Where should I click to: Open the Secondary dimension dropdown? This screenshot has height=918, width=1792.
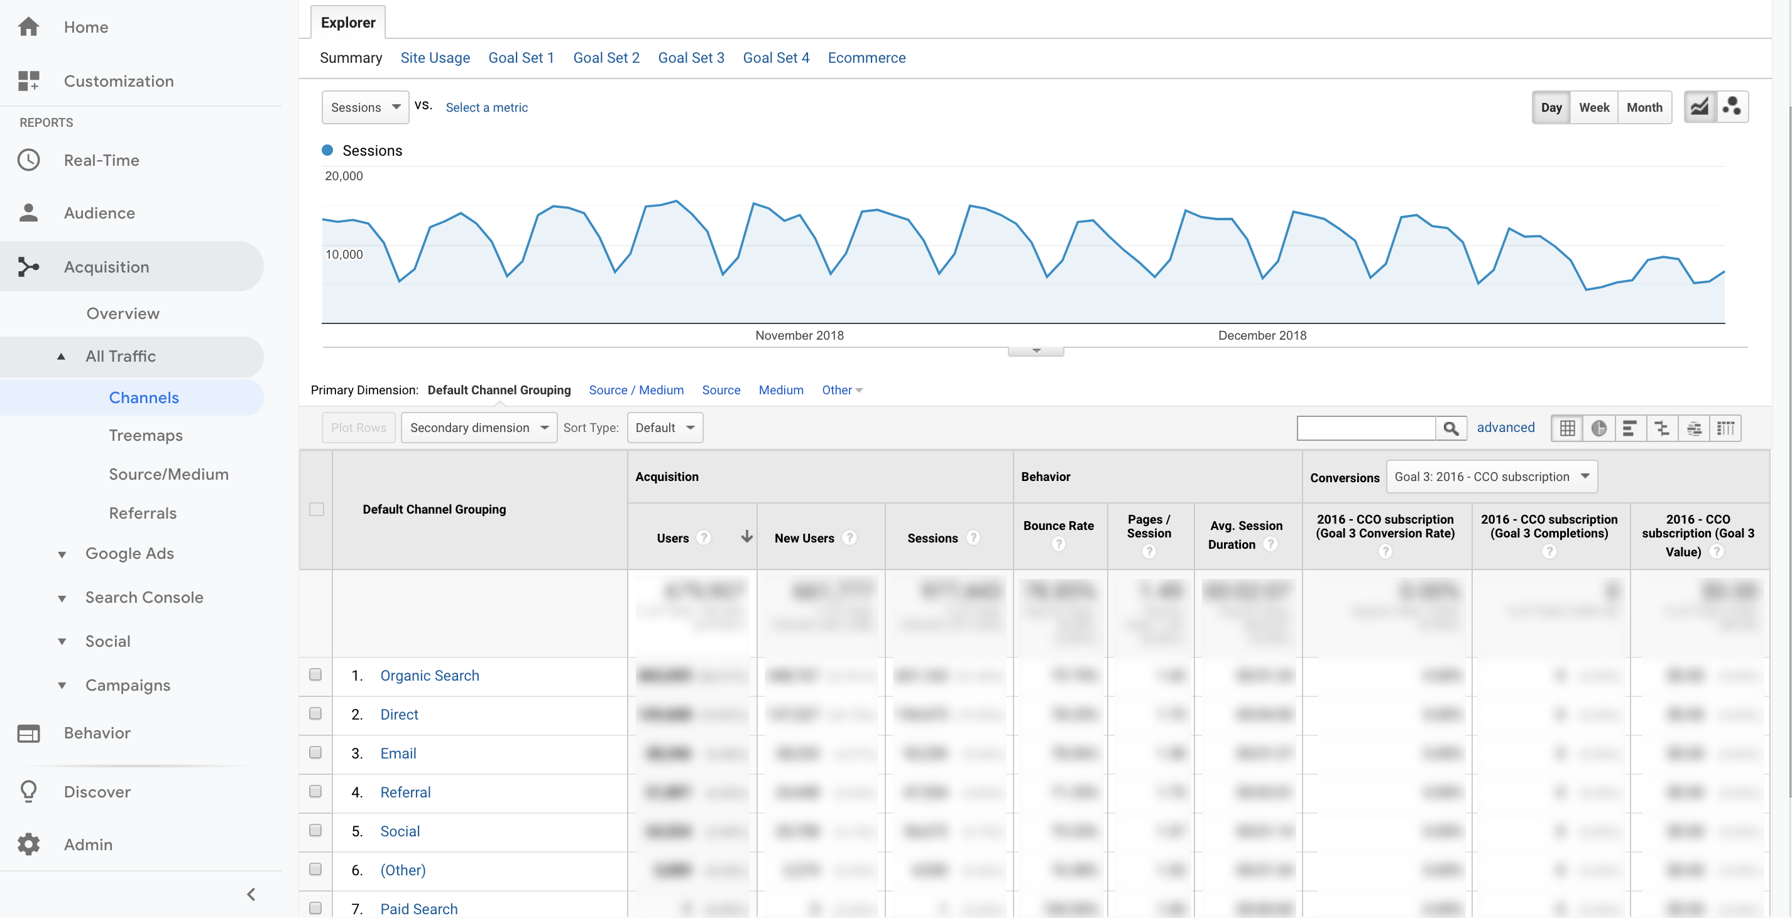(x=479, y=428)
